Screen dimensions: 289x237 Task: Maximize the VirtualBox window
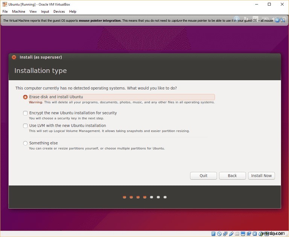[269, 4]
